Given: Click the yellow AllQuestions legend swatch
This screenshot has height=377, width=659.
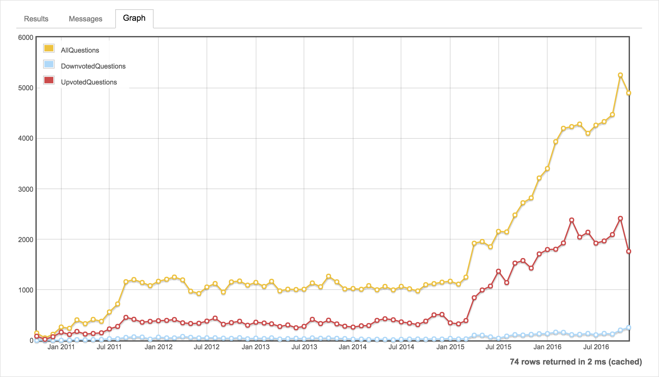Looking at the screenshot, I should (x=49, y=48).
